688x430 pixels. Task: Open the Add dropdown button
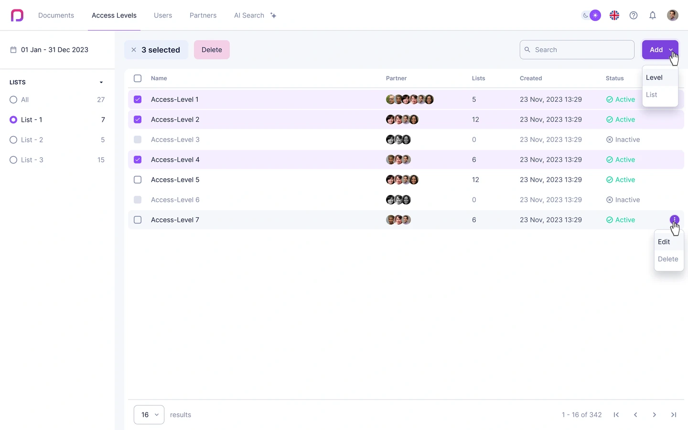(x=660, y=50)
